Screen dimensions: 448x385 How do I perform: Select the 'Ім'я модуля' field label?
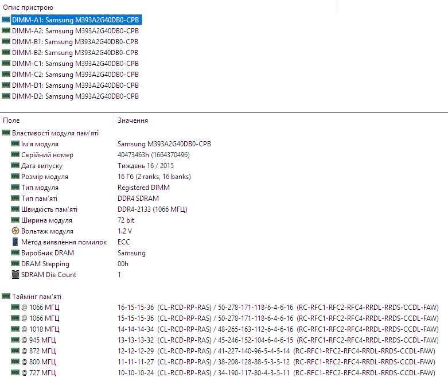(40, 144)
